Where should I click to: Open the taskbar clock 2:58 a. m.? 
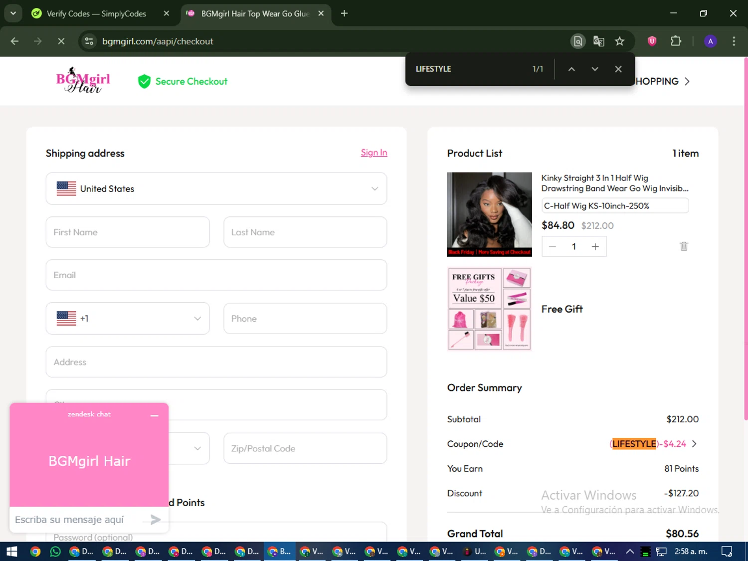tap(691, 551)
